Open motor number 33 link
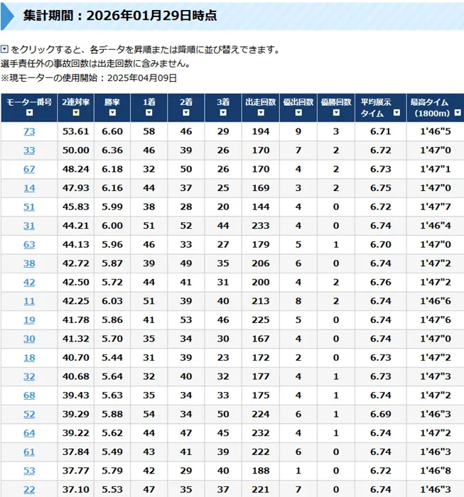 pos(29,151)
